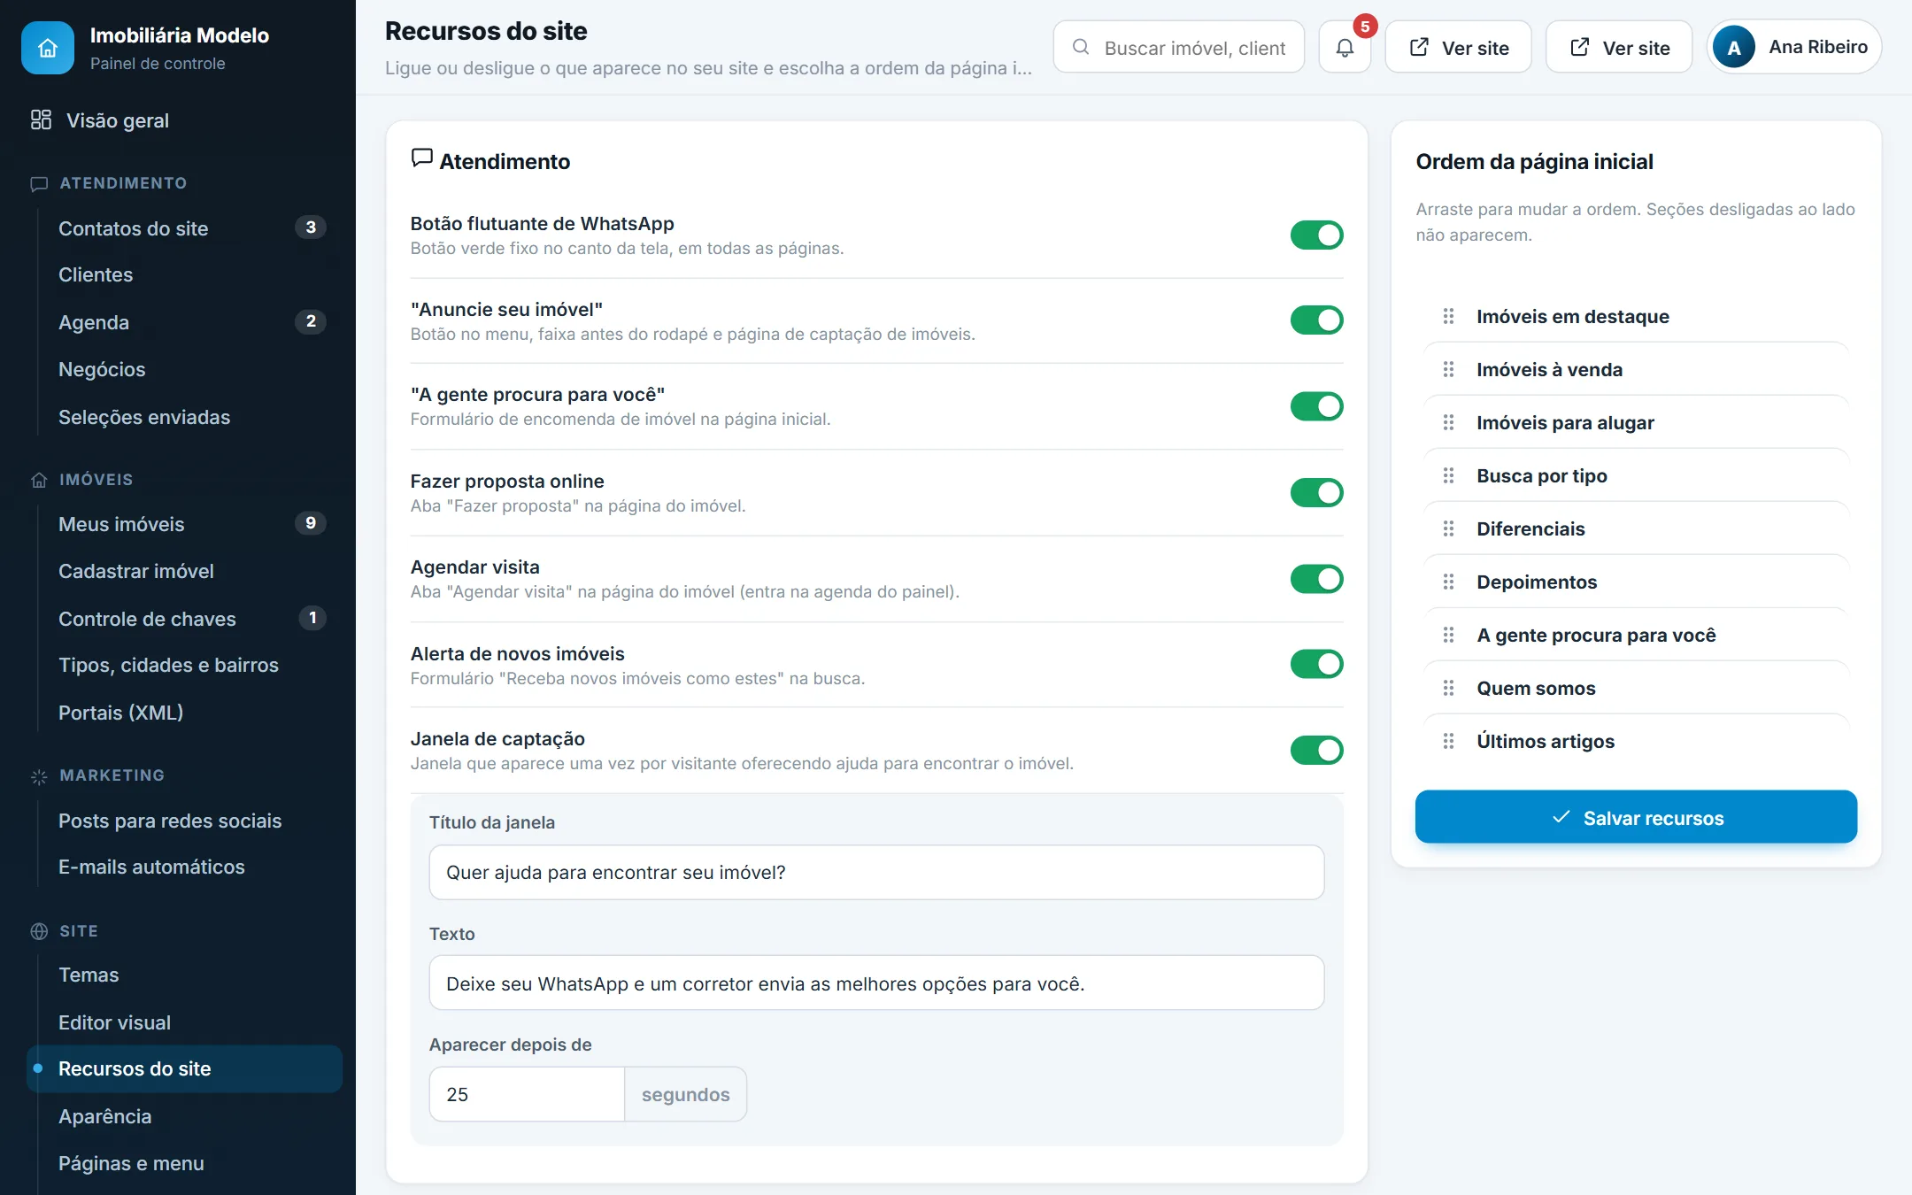Viewport: 1912px width, 1195px height.
Task: Switch off Agendar visita toggle
Action: [1316, 579]
